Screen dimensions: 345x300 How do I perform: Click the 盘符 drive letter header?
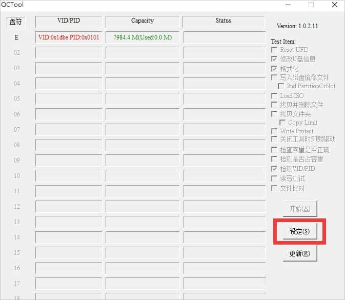pos(15,23)
